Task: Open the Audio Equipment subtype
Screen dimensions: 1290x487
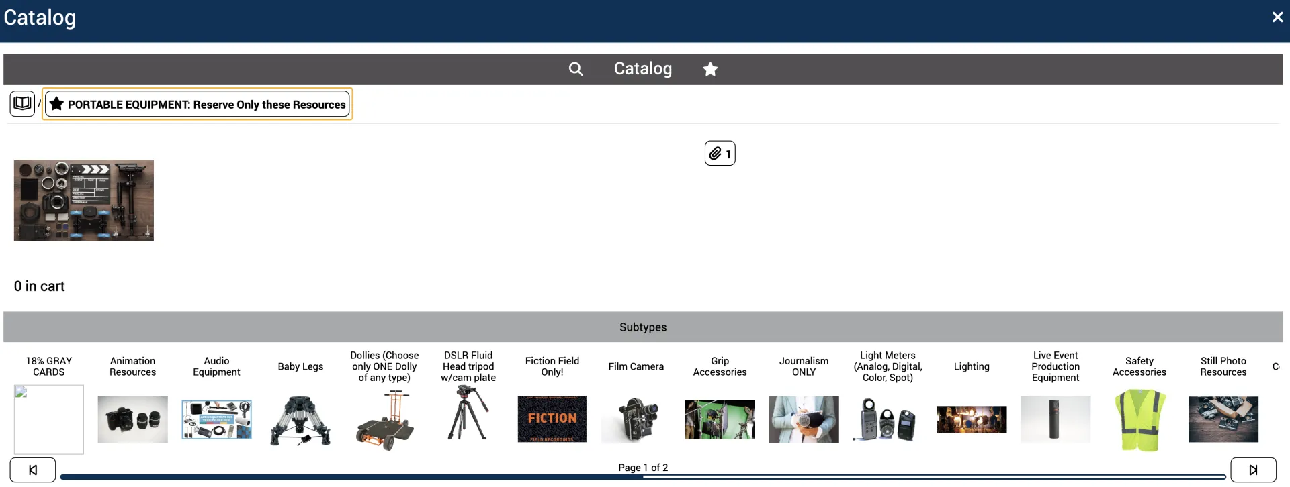Action: (216, 419)
